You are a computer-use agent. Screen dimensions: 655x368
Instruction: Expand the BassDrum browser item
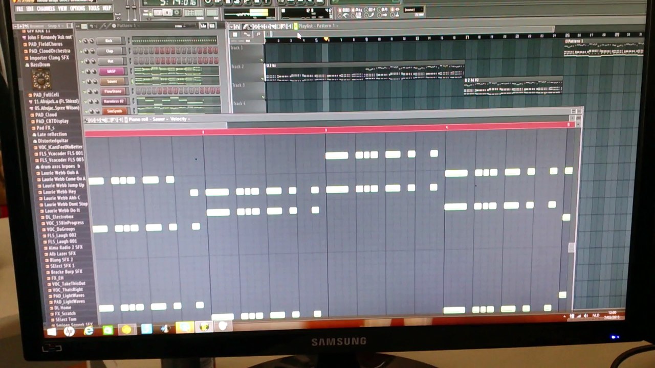click(x=39, y=65)
